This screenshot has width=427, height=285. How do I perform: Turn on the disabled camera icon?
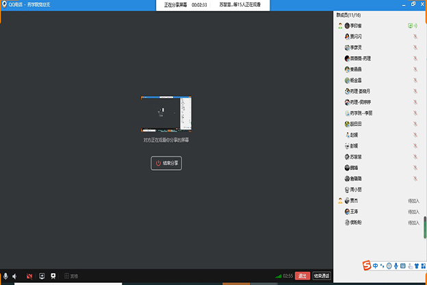[29, 276]
